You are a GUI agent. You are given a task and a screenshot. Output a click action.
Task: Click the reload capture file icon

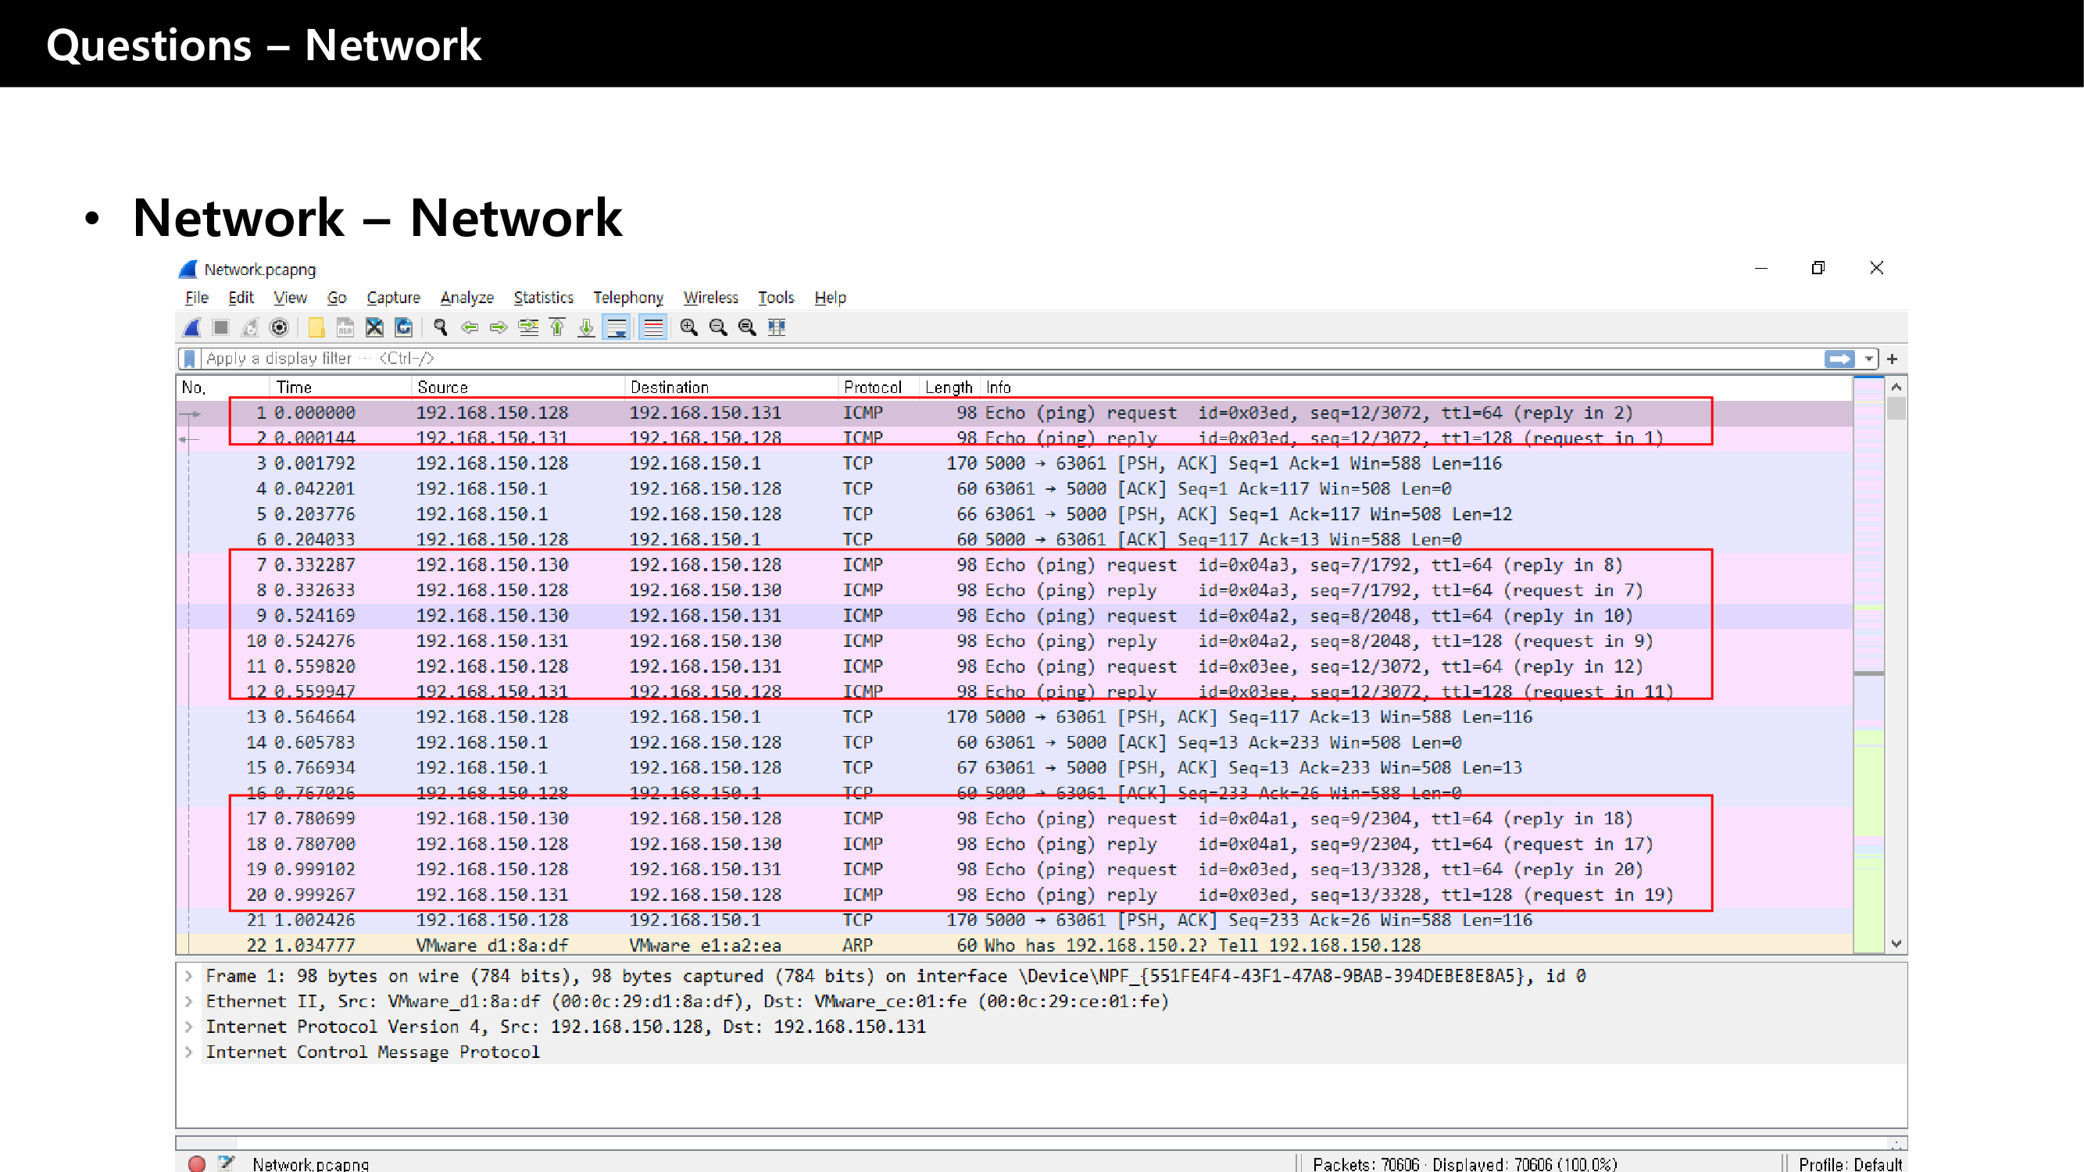(x=404, y=327)
